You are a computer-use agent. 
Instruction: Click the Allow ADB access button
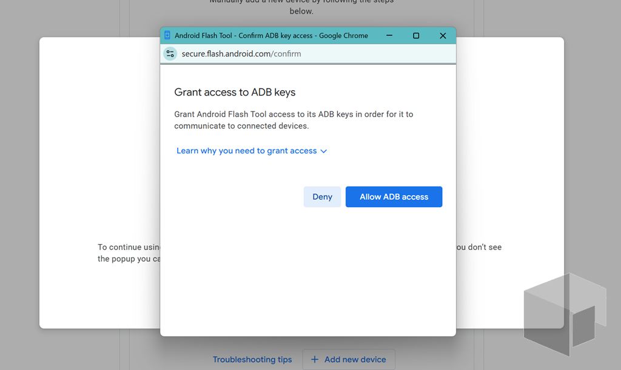394,197
